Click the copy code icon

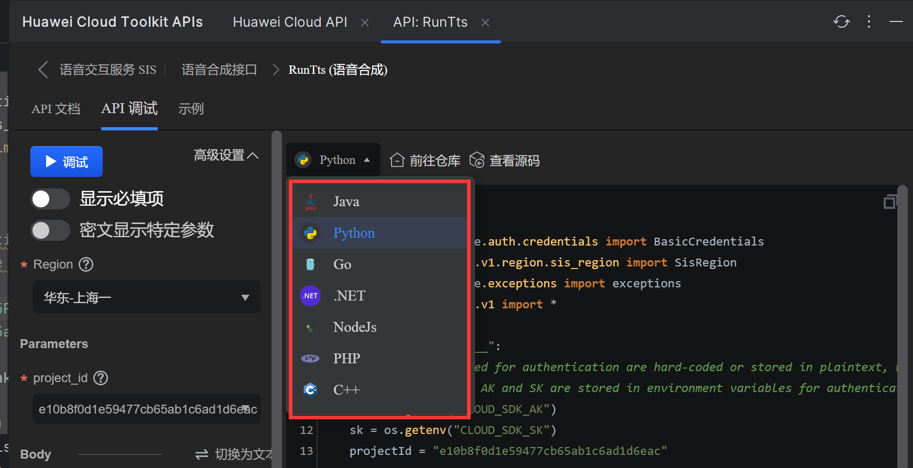coord(889,202)
